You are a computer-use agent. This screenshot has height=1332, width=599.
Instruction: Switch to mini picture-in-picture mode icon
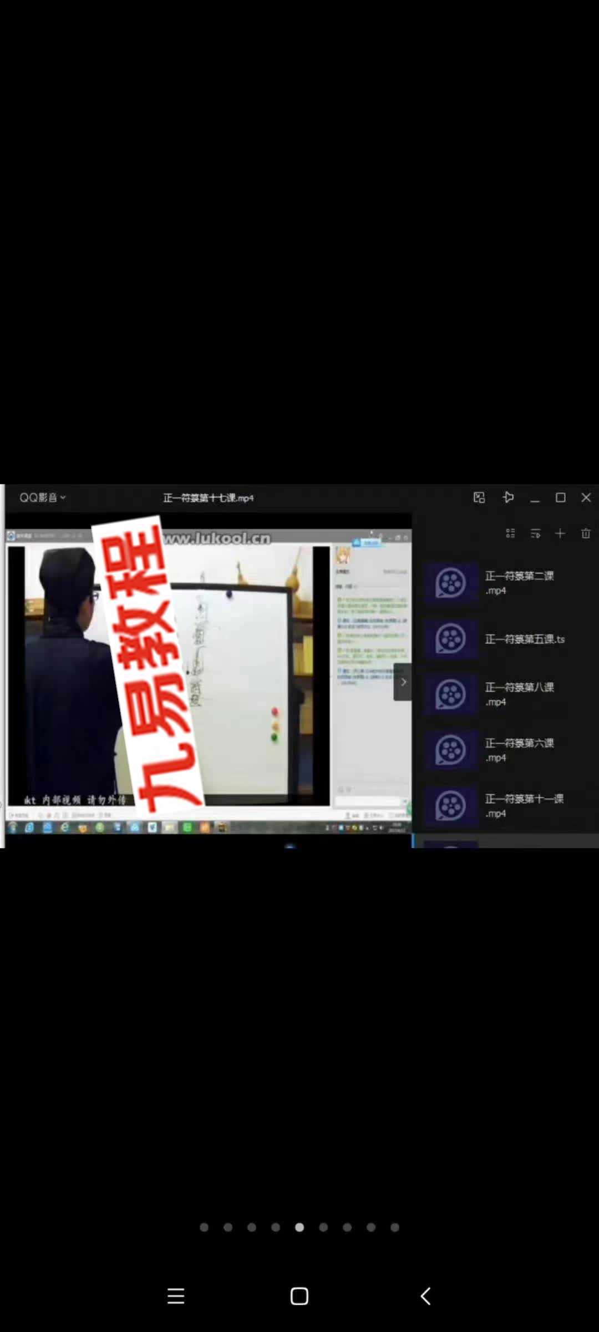(x=479, y=497)
